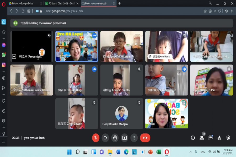
Task: Select Kingsley Alfin Witarsa's video tile
Action: (x=122, y=46)
